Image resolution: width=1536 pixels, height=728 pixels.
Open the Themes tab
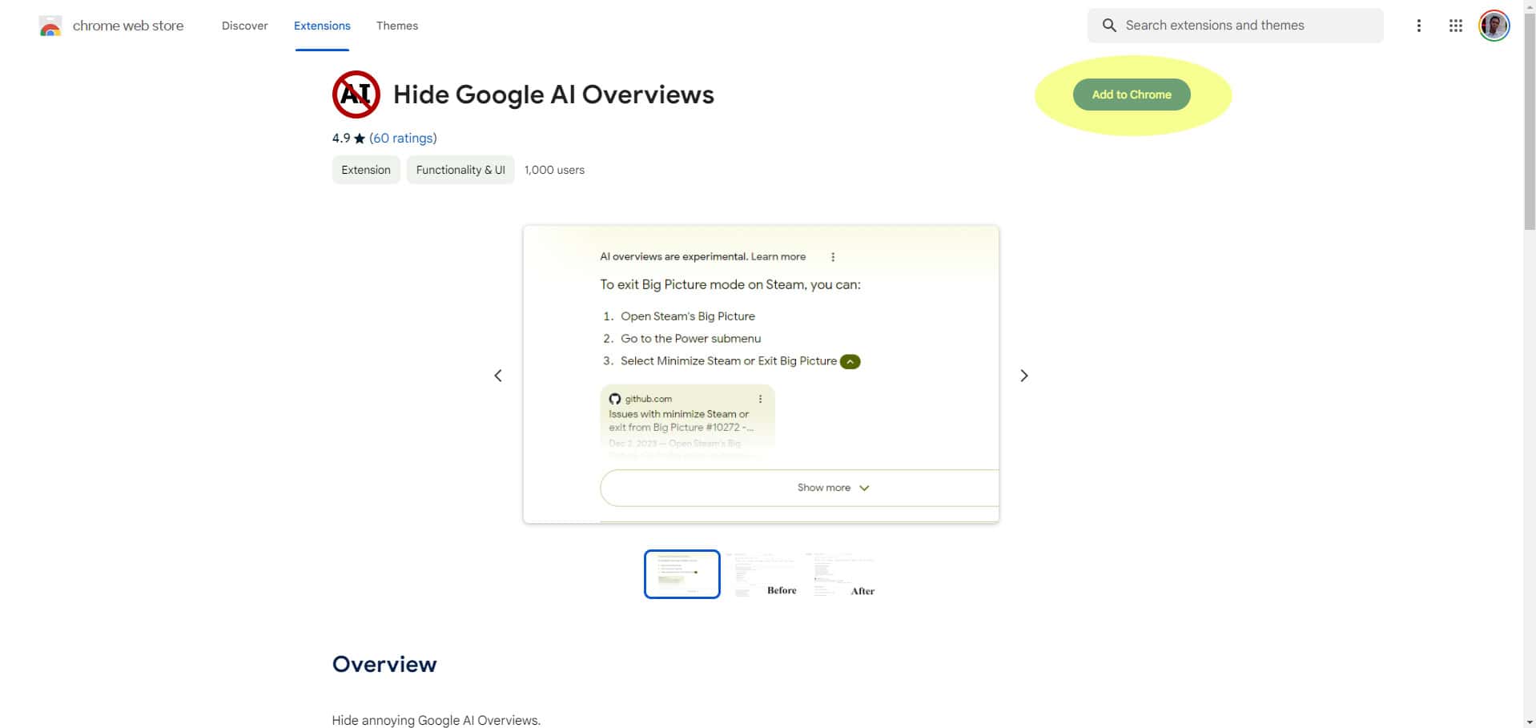click(x=397, y=26)
